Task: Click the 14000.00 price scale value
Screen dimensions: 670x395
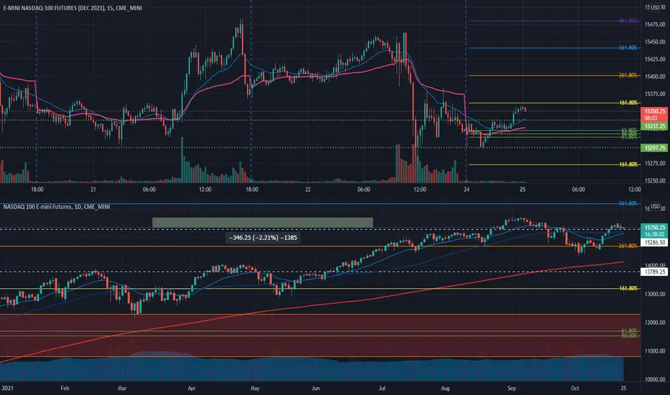Action: point(655,265)
